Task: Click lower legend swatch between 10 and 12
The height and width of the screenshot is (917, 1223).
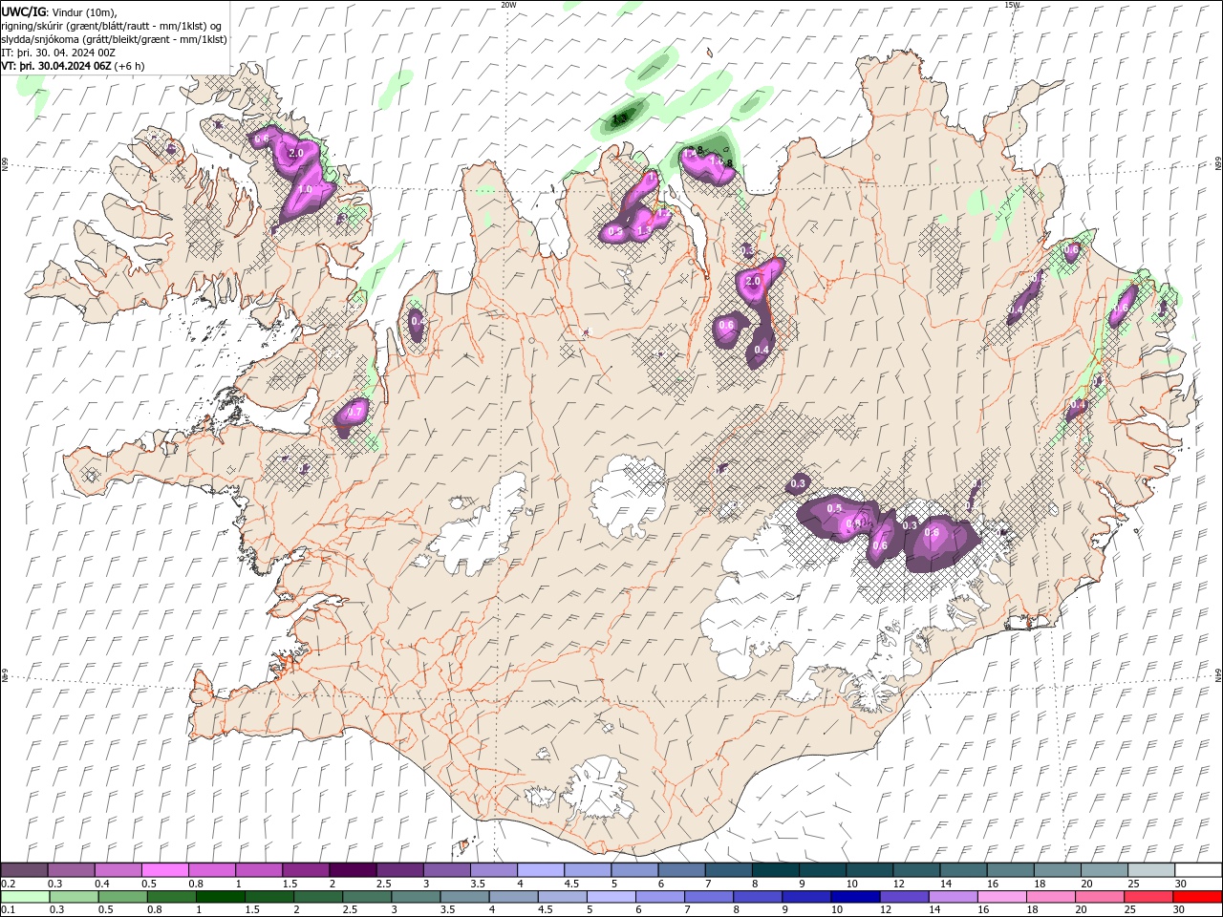Action: click(855, 897)
